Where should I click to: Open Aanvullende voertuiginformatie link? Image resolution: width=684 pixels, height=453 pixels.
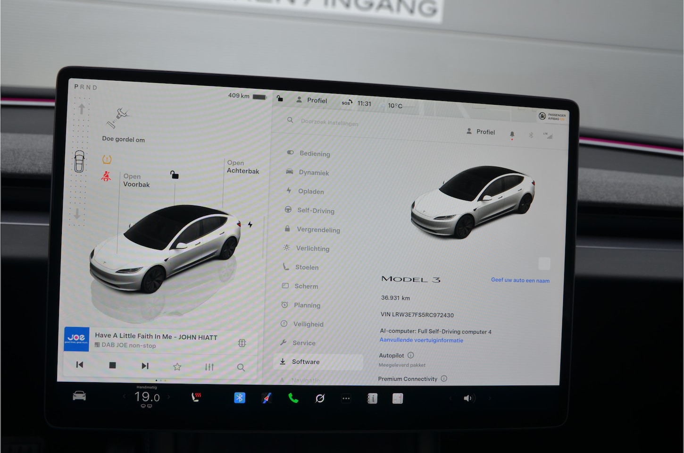click(421, 340)
